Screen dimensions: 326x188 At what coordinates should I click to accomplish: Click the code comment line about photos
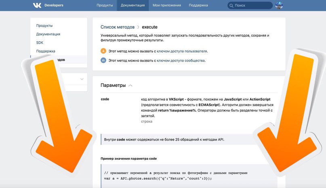point(176,173)
